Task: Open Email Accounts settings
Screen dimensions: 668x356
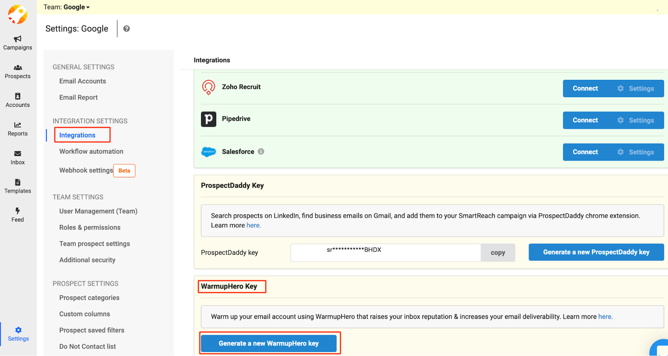Action: pos(83,81)
